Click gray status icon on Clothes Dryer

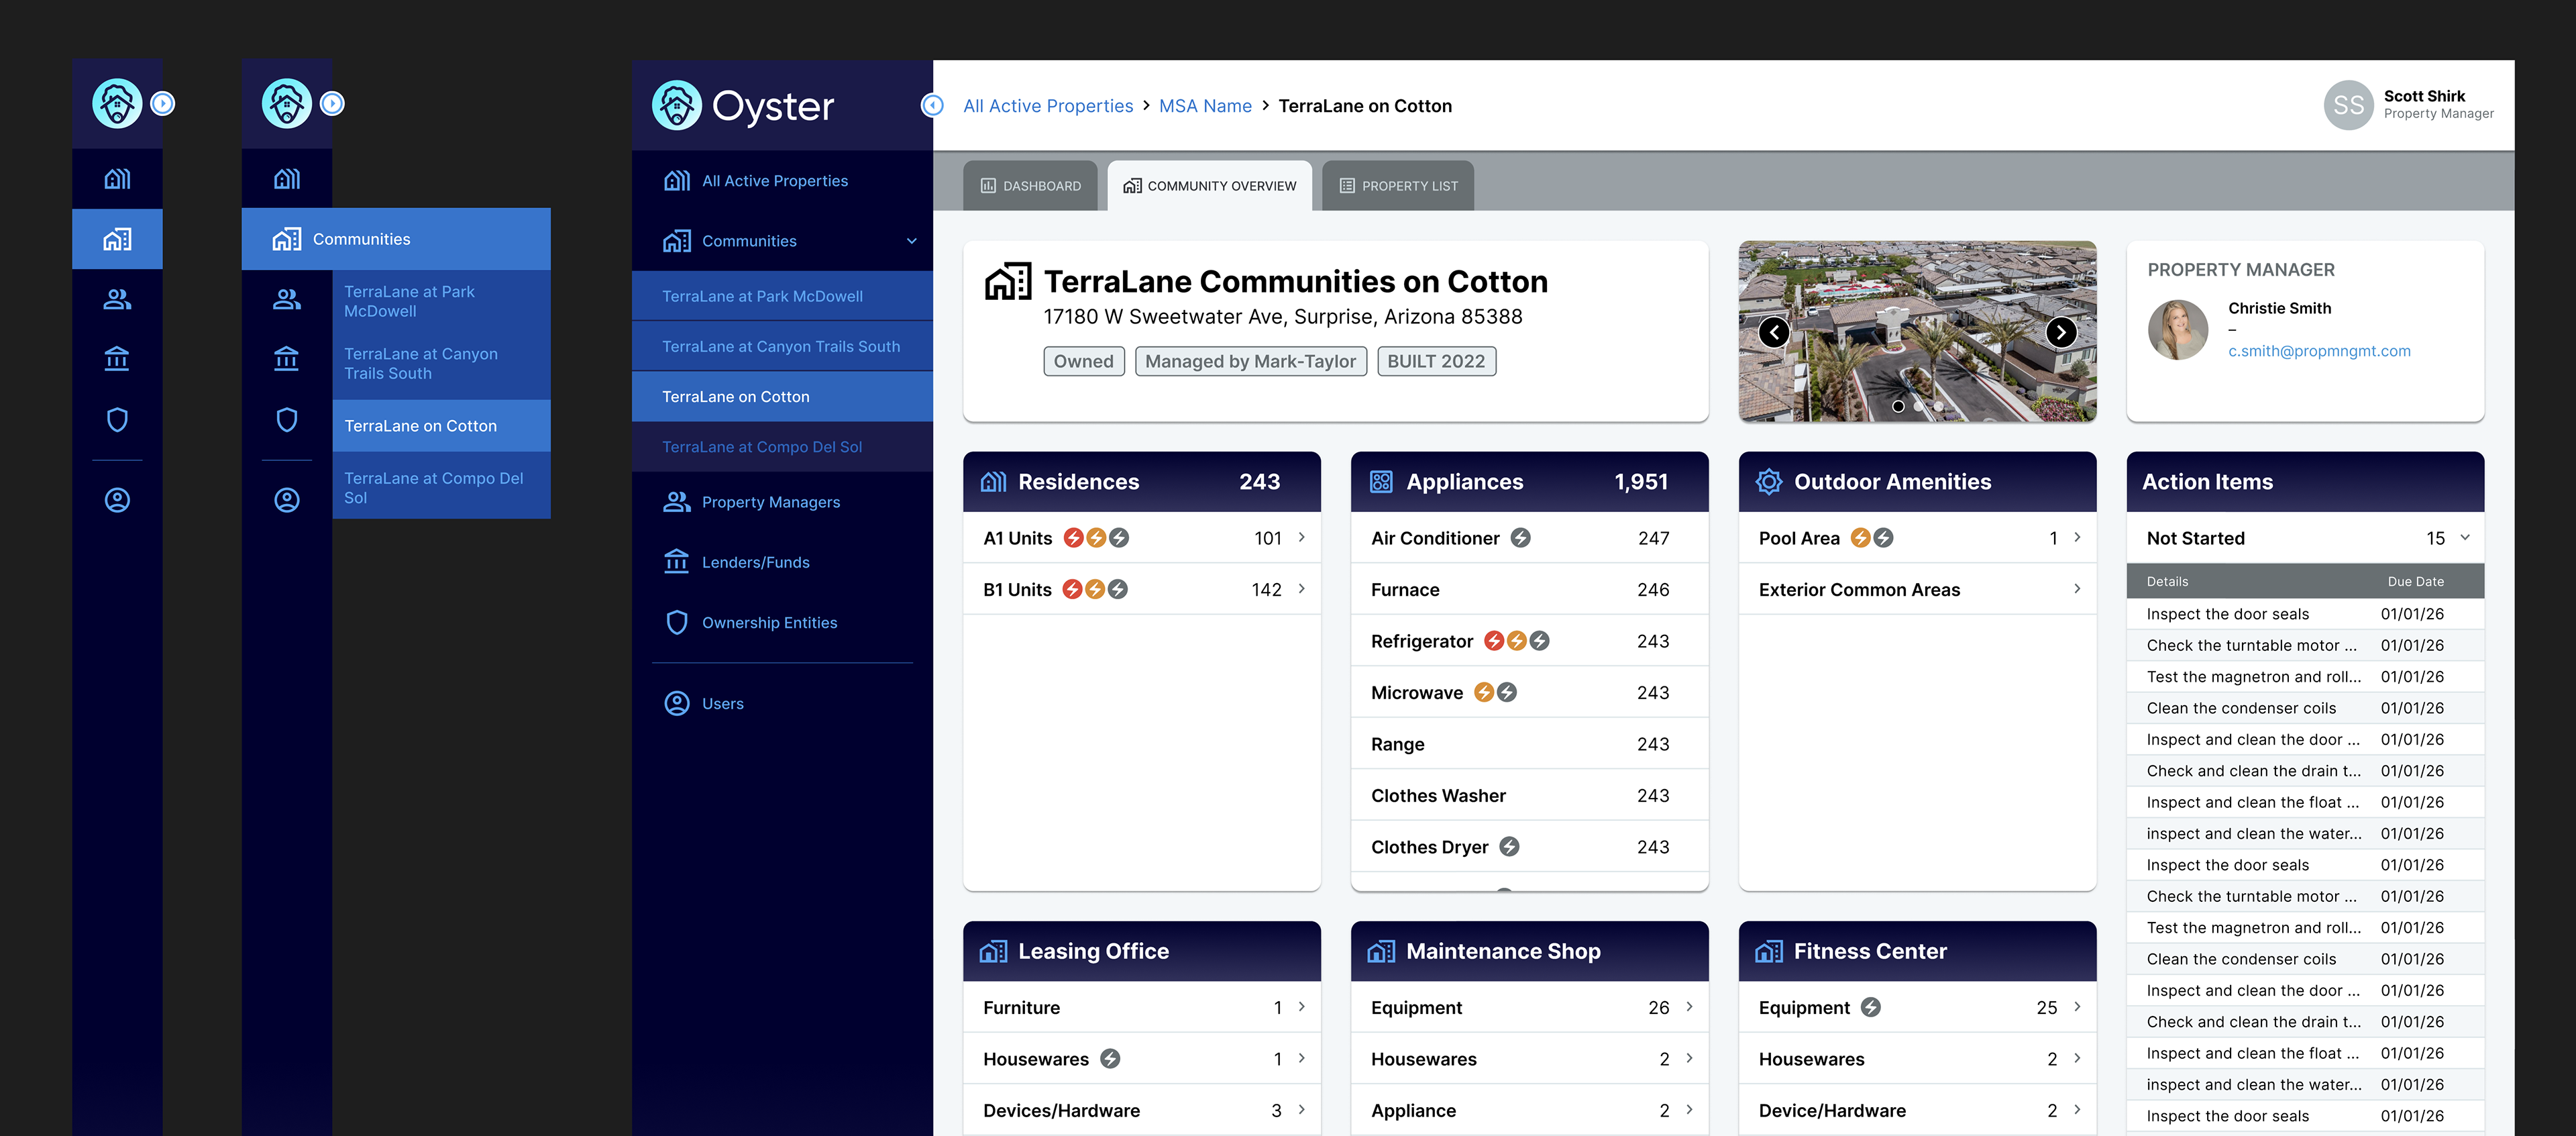(1509, 847)
